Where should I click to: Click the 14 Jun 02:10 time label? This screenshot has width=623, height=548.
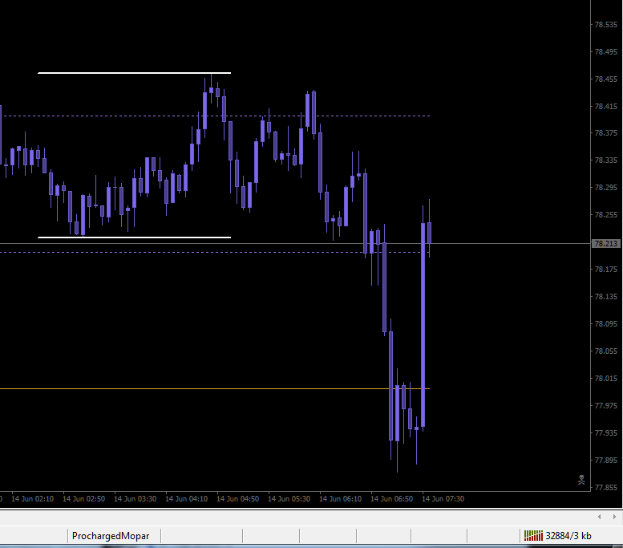click(x=33, y=499)
